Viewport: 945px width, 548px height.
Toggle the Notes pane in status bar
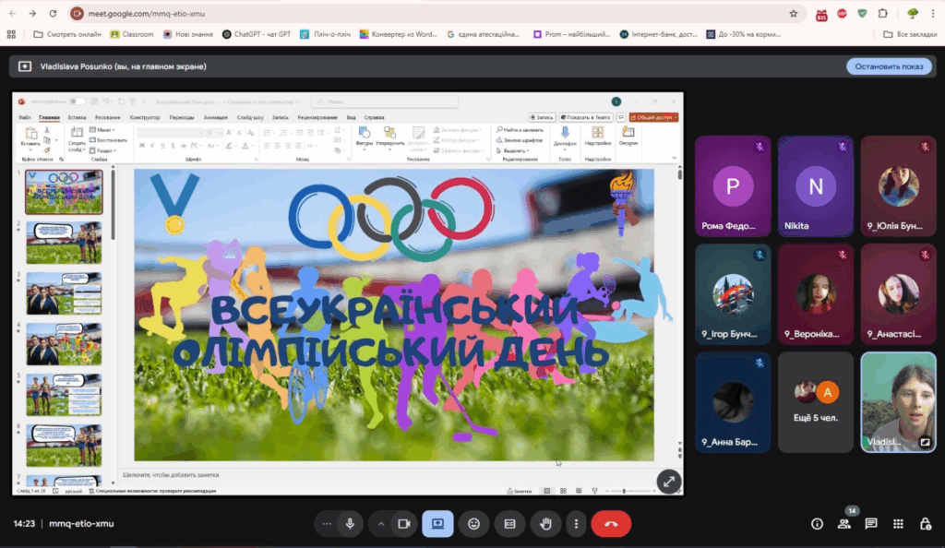(x=520, y=491)
